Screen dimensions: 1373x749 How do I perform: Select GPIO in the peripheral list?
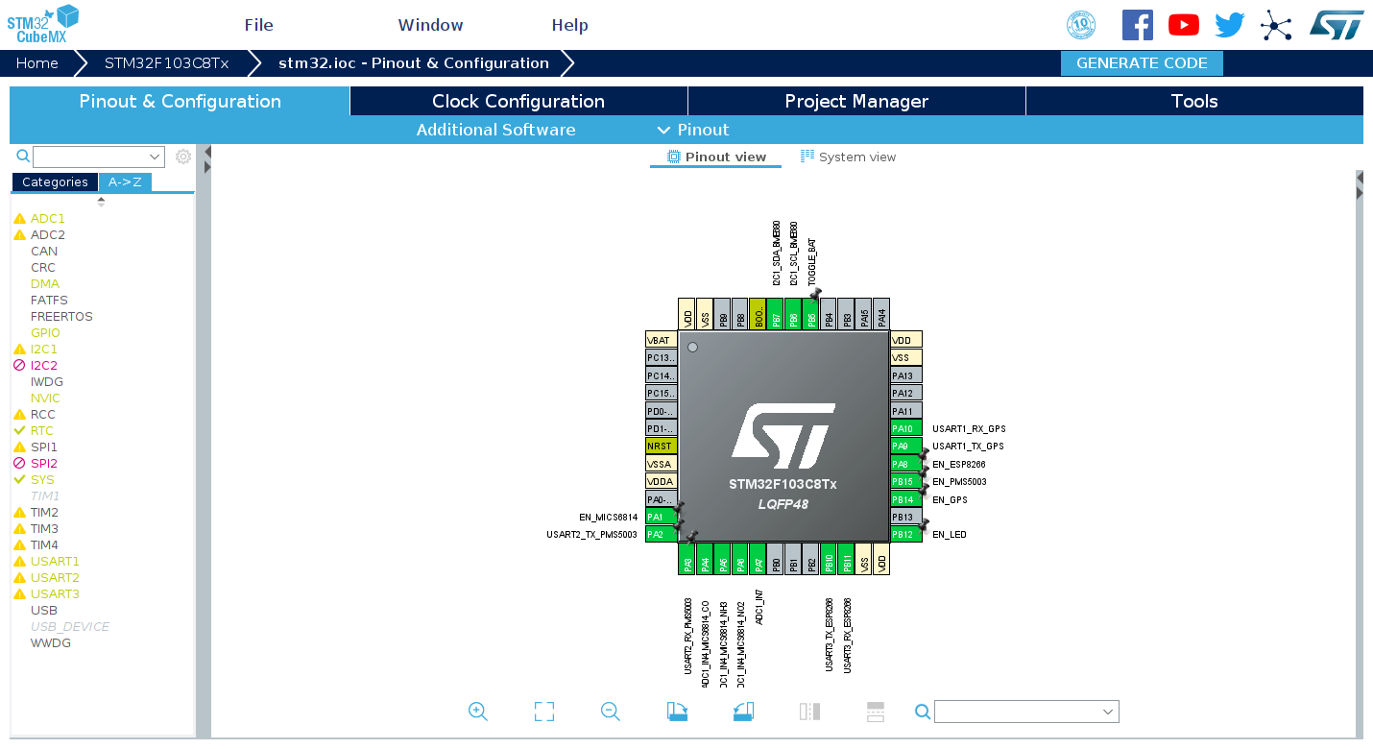click(45, 333)
